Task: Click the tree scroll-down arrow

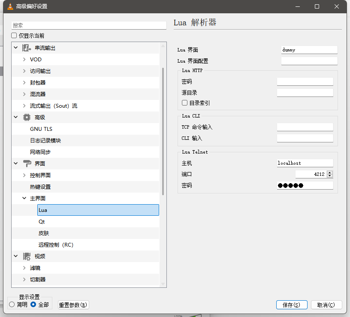Action: (163, 284)
